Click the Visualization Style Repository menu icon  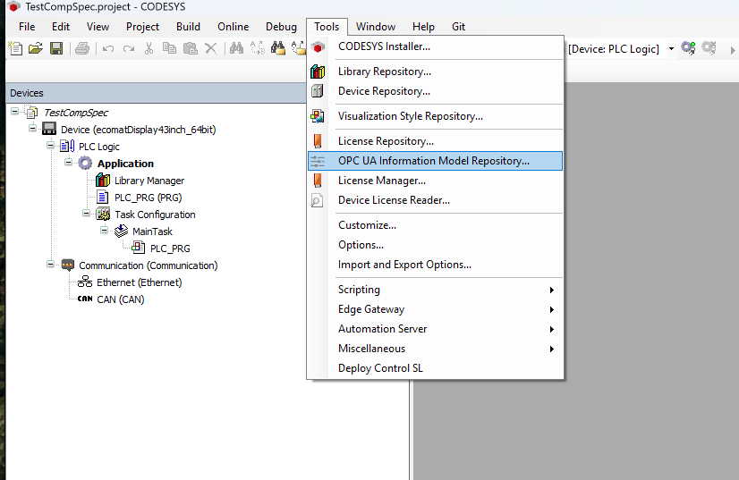click(x=318, y=116)
